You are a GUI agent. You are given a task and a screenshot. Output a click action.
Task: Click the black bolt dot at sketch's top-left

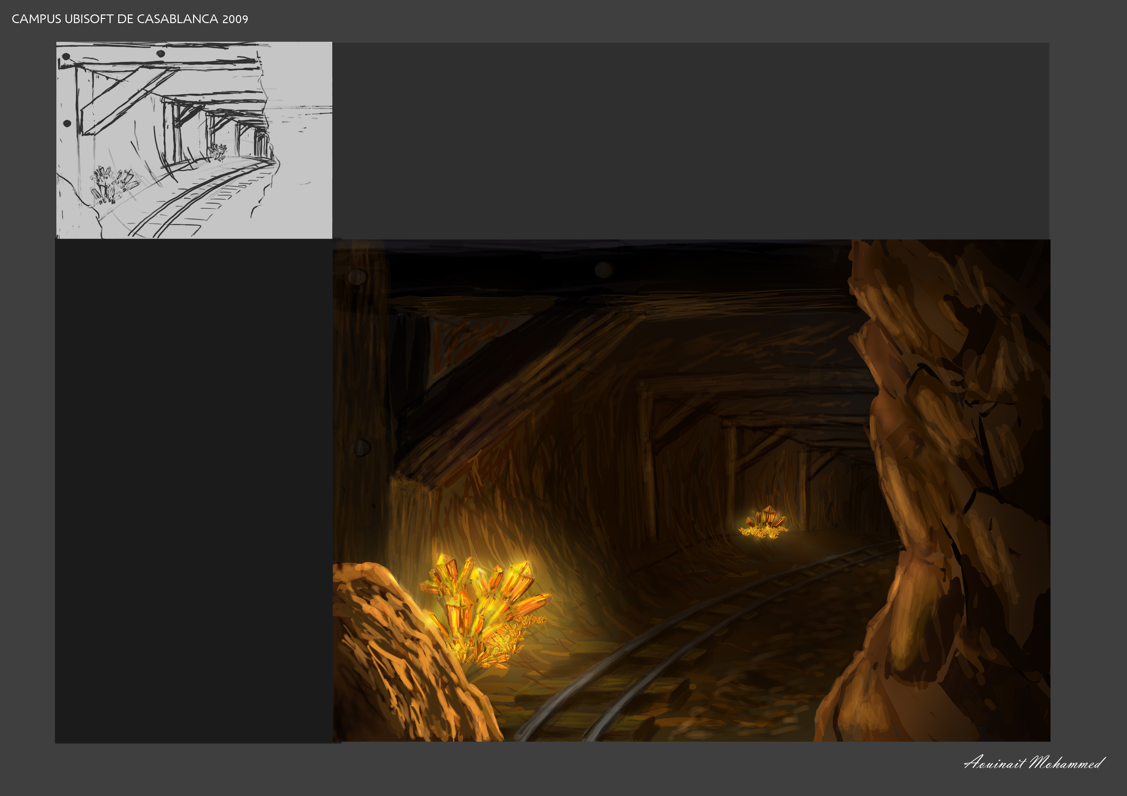(66, 57)
